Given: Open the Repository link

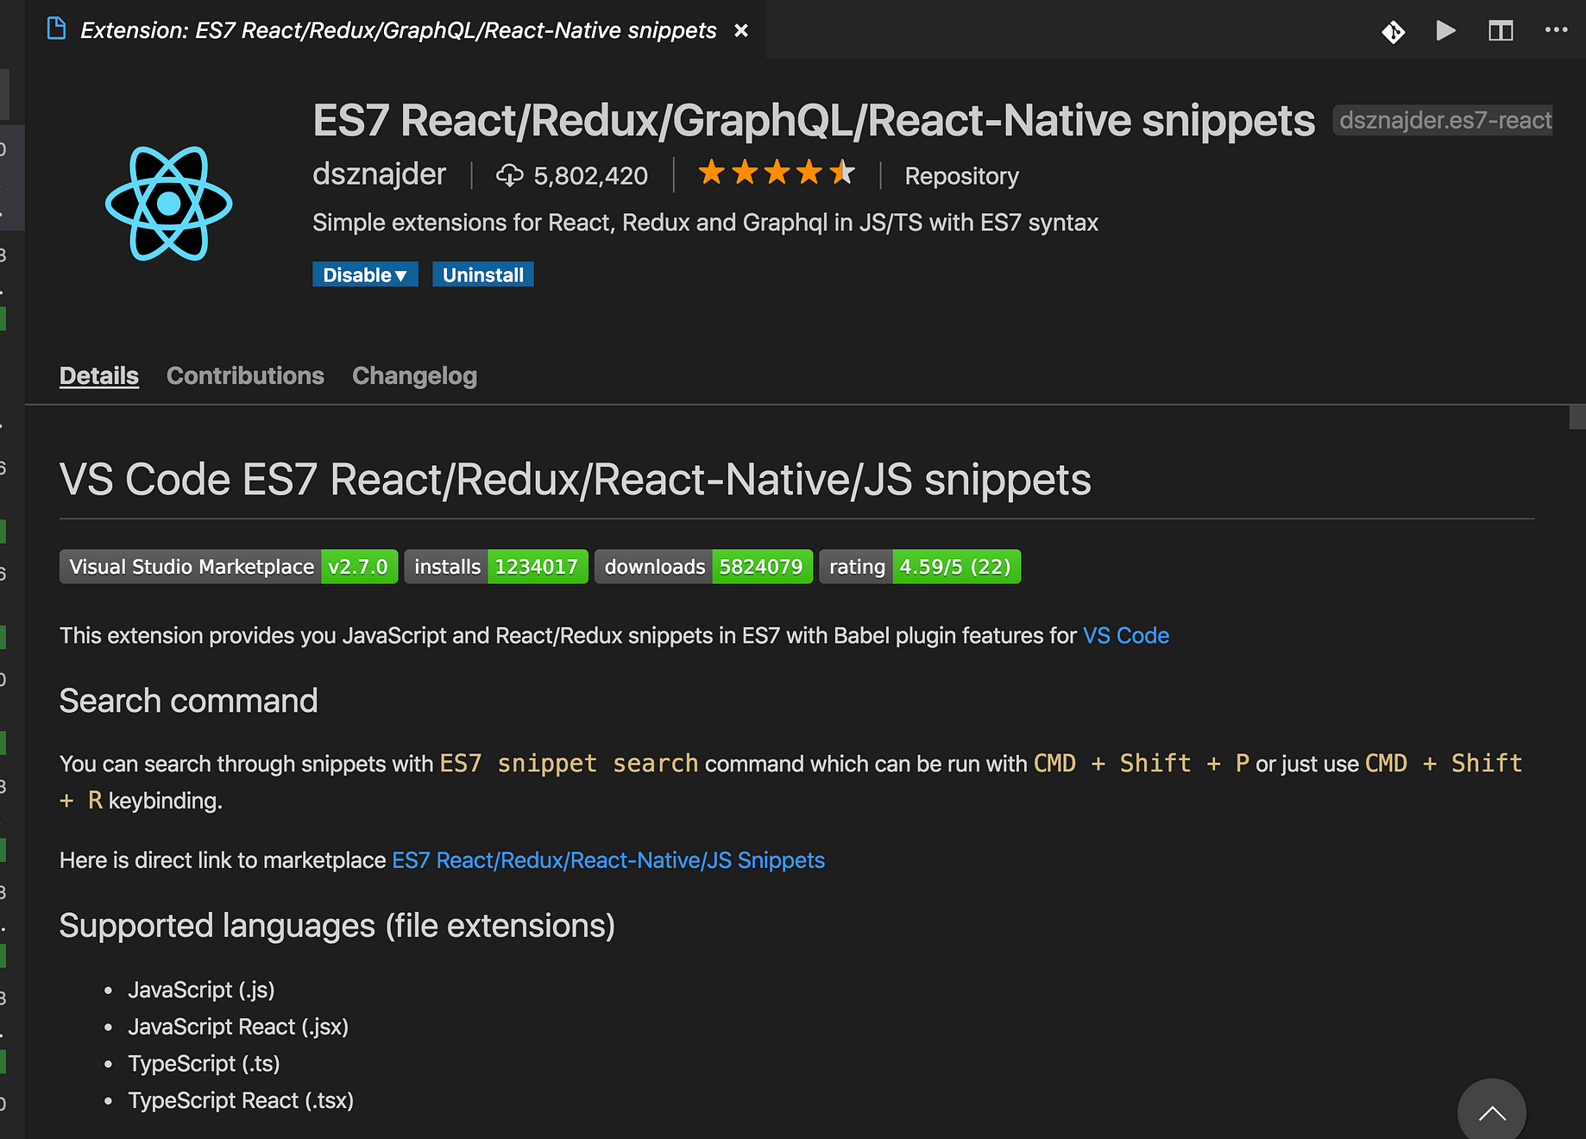Looking at the screenshot, I should pyautogui.click(x=961, y=176).
